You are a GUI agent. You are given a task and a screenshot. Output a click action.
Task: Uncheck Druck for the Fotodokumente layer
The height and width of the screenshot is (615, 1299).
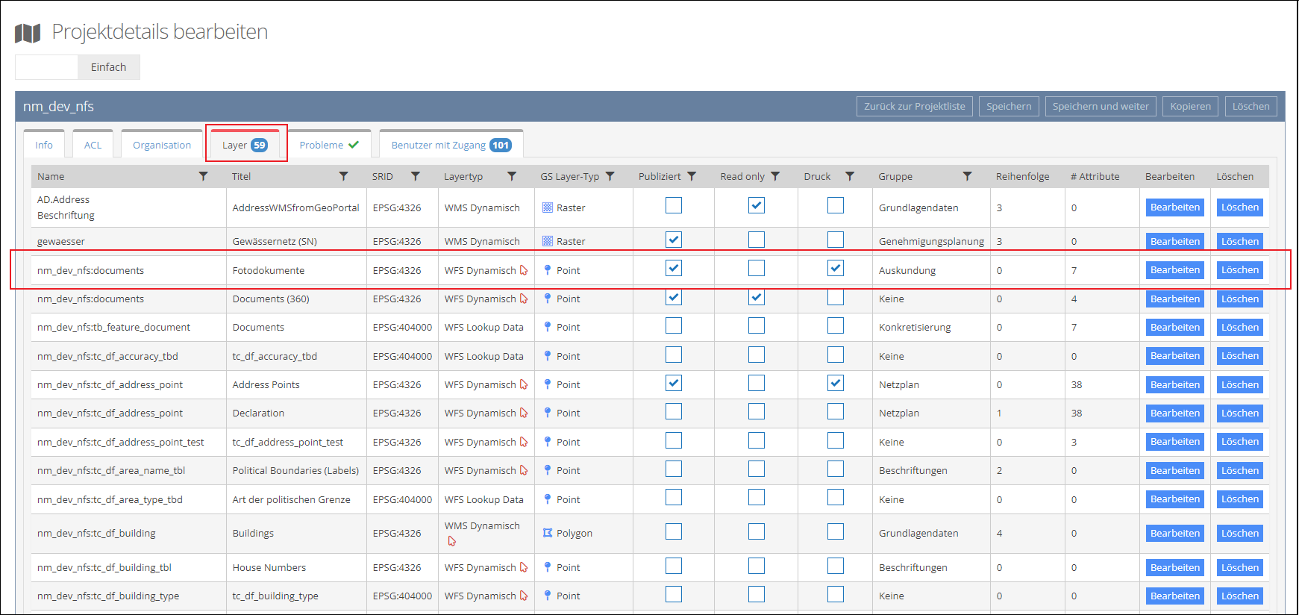click(x=836, y=268)
